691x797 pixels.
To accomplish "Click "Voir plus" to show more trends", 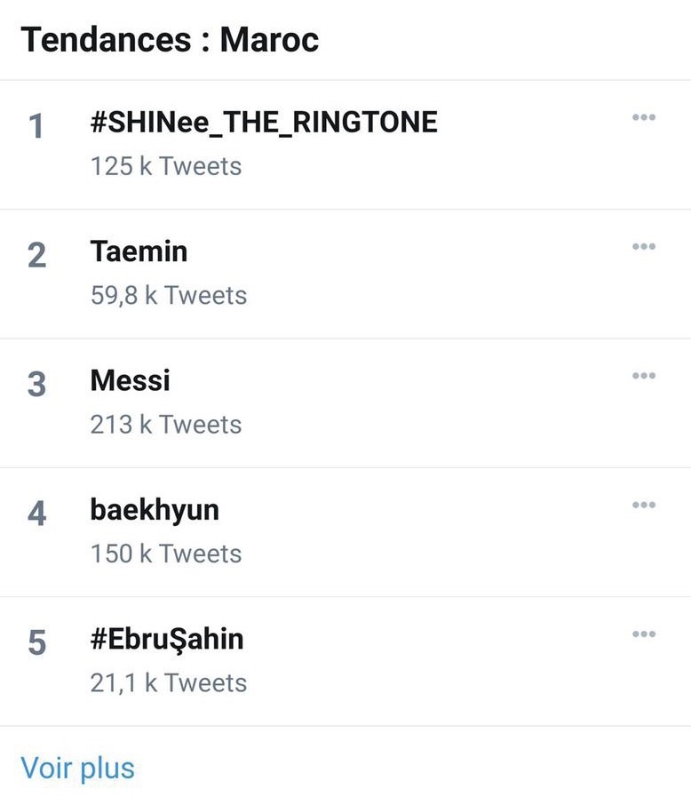I will pyautogui.click(x=78, y=768).
